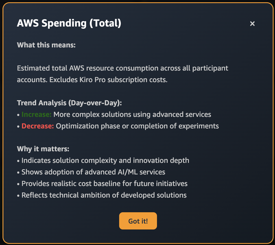The width and height of the screenshot is (275, 245).
Task: Click the bullet marker beside Increase
Action: [18, 115]
